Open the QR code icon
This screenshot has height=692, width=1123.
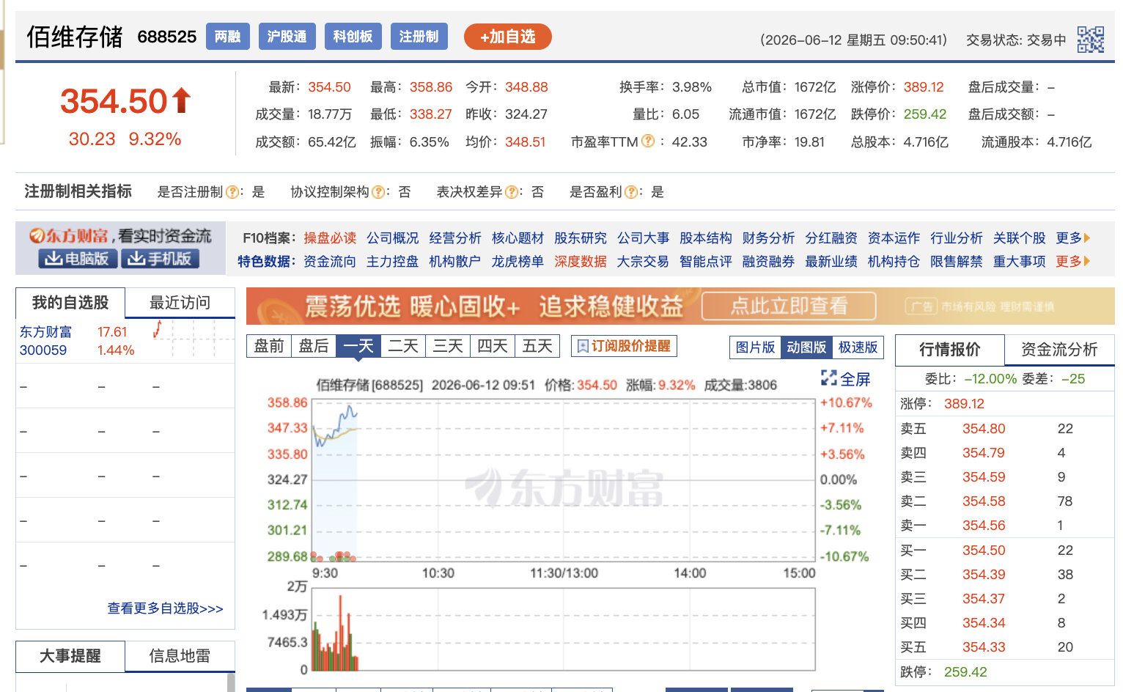[x=1090, y=40]
